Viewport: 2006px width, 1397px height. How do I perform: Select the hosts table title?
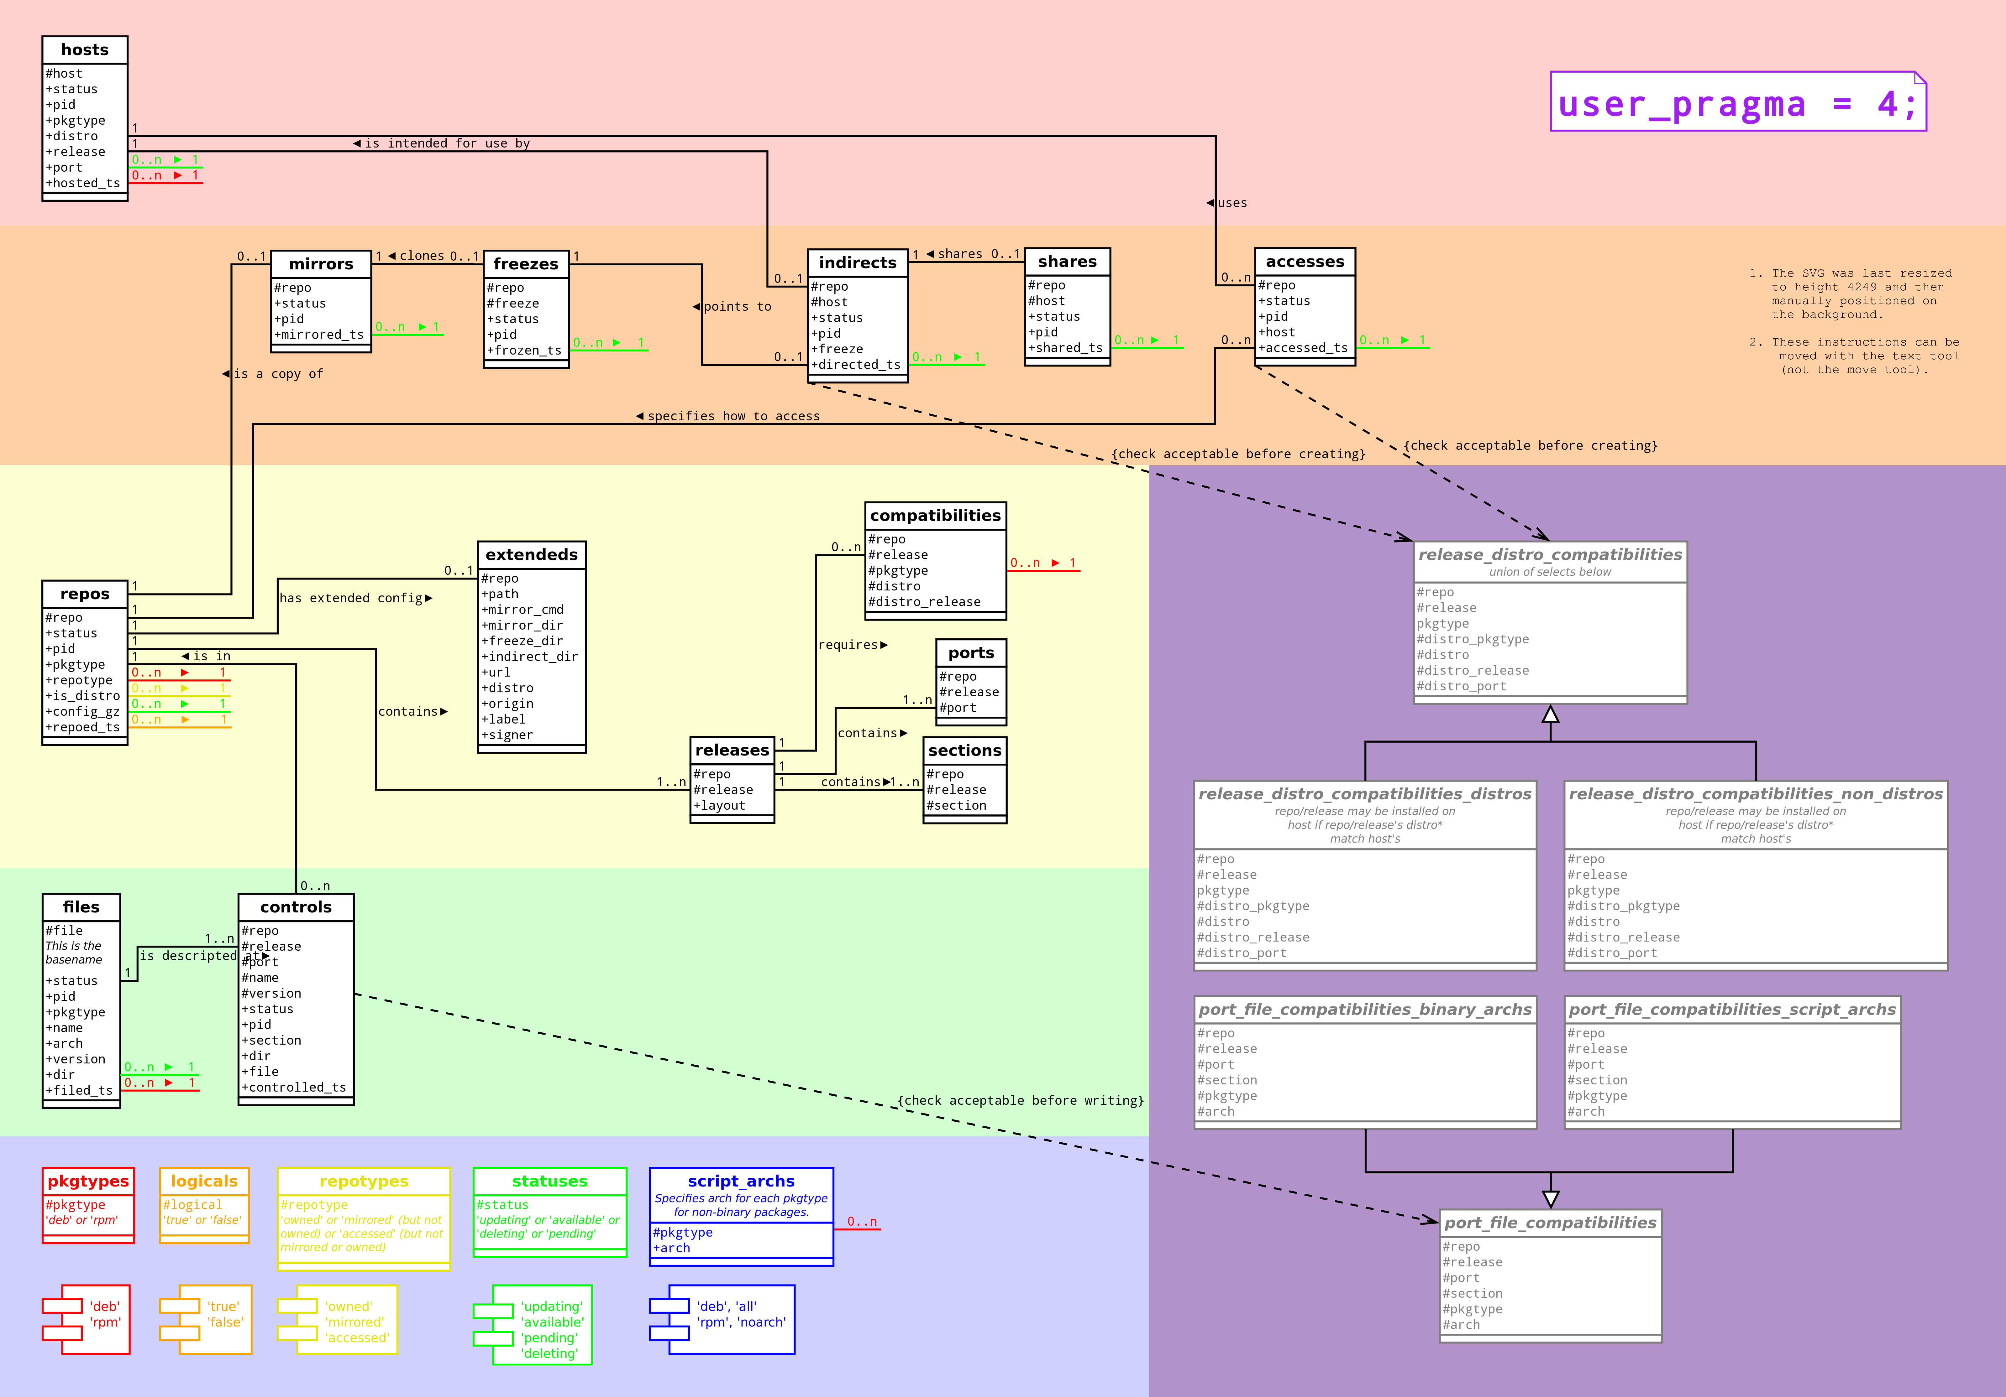(x=85, y=50)
